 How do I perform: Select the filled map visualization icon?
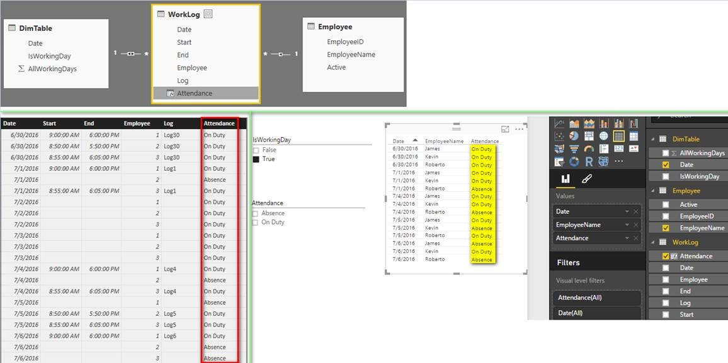559,149
